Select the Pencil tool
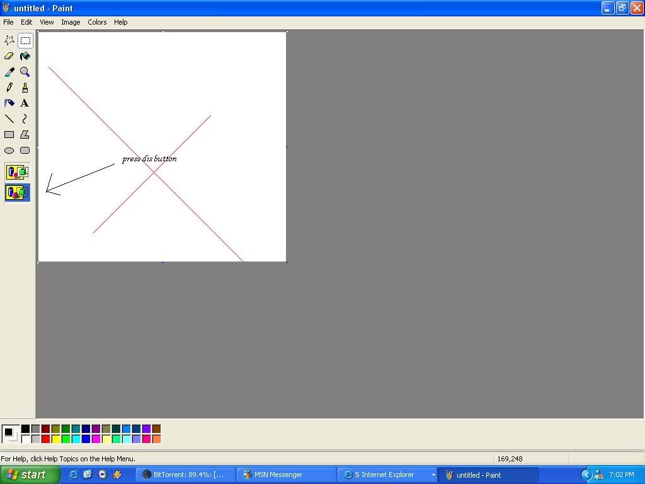This screenshot has height=484, width=645. (x=9, y=87)
